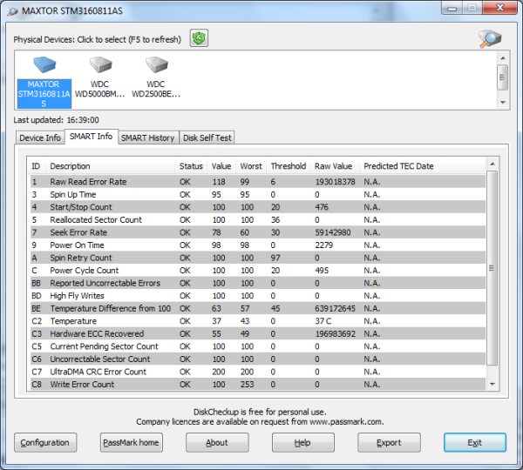Click the Last updated time 16:39:00
This screenshot has height=470, width=523.
(83, 120)
